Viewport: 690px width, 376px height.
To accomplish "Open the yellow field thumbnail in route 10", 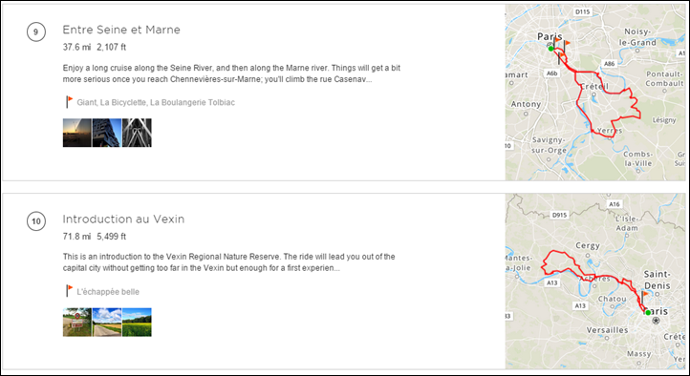I will tap(137, 322).
